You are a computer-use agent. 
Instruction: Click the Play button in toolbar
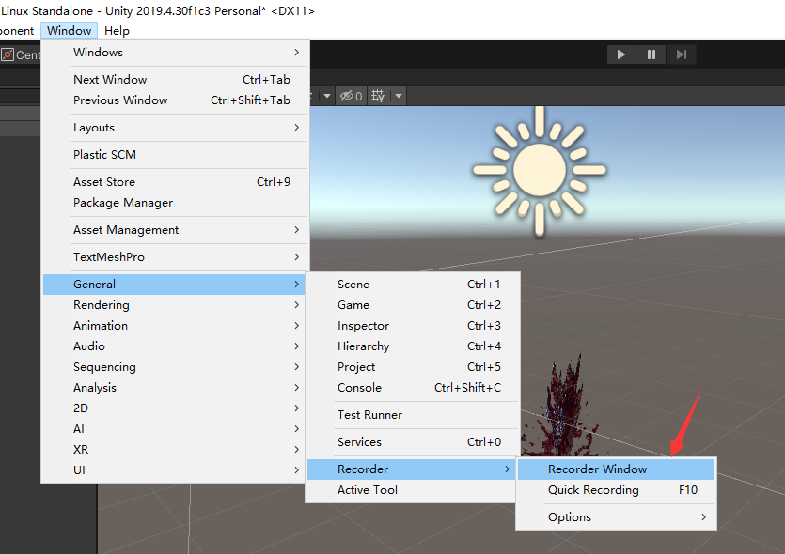[x=620, y=54]
